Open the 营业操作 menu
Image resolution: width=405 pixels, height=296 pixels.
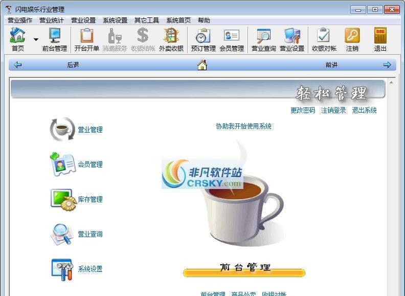pos(20,20)
